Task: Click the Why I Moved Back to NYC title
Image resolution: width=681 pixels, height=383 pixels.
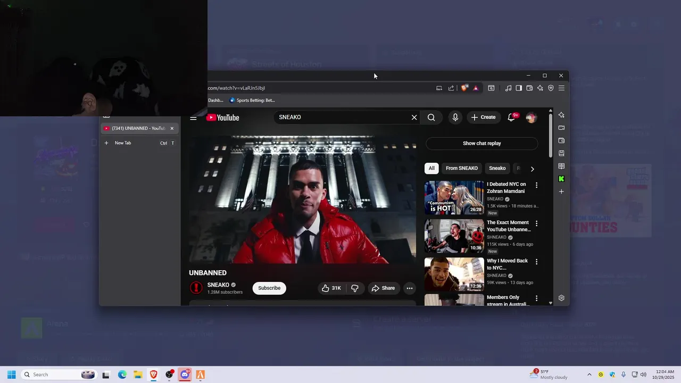Action: [x=507, y=264]
